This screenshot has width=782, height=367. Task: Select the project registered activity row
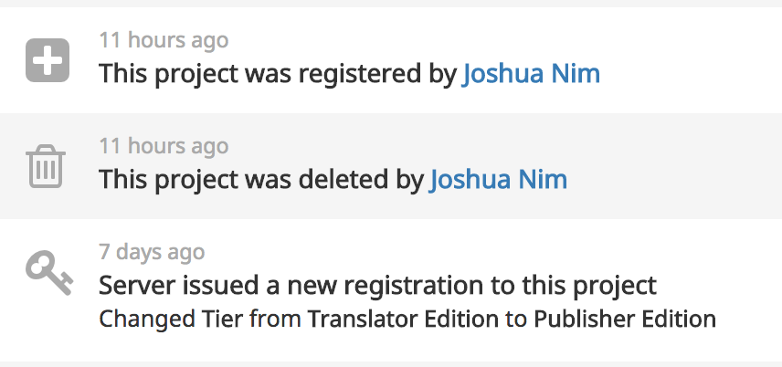[x=391, y=60]
